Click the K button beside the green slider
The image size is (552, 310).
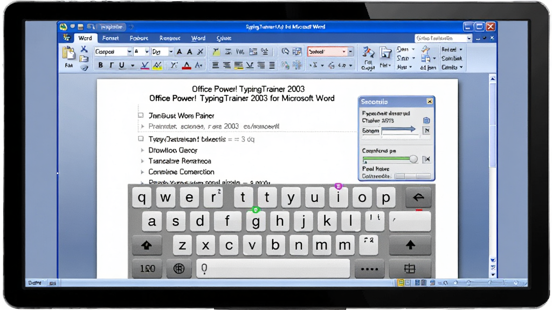click(426, 159)
